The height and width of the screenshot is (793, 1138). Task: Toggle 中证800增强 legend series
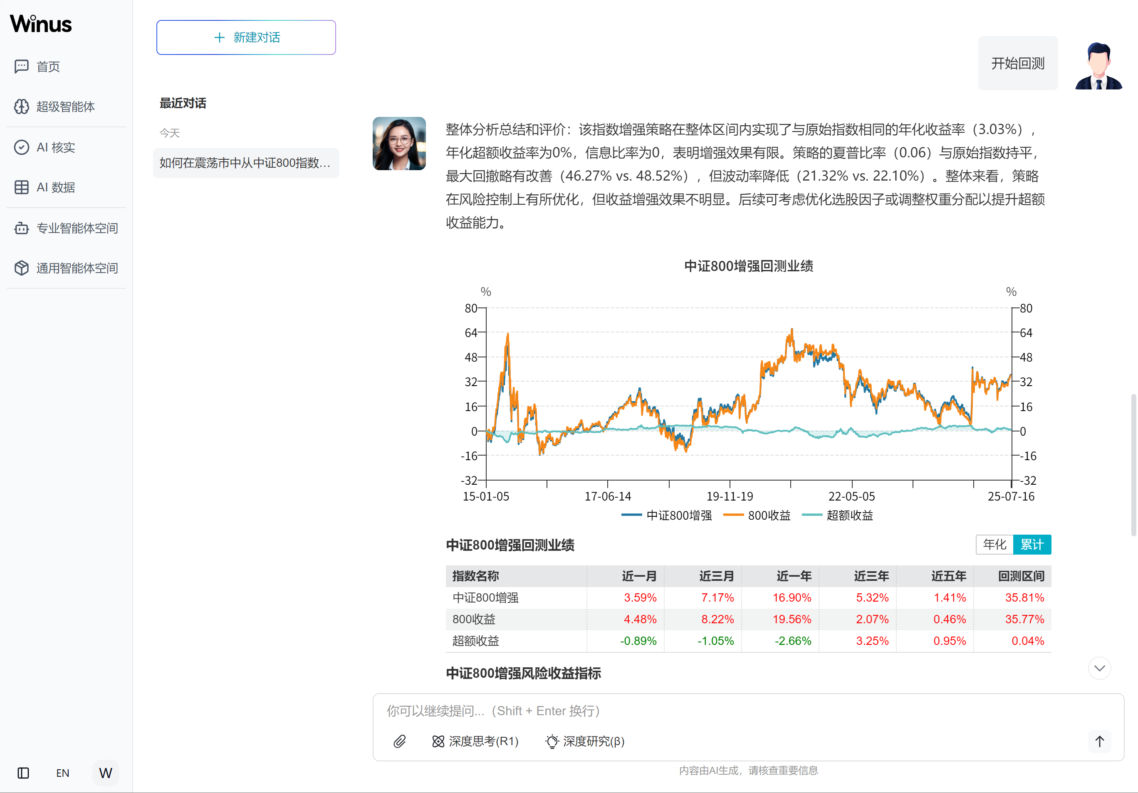(667, 515)
